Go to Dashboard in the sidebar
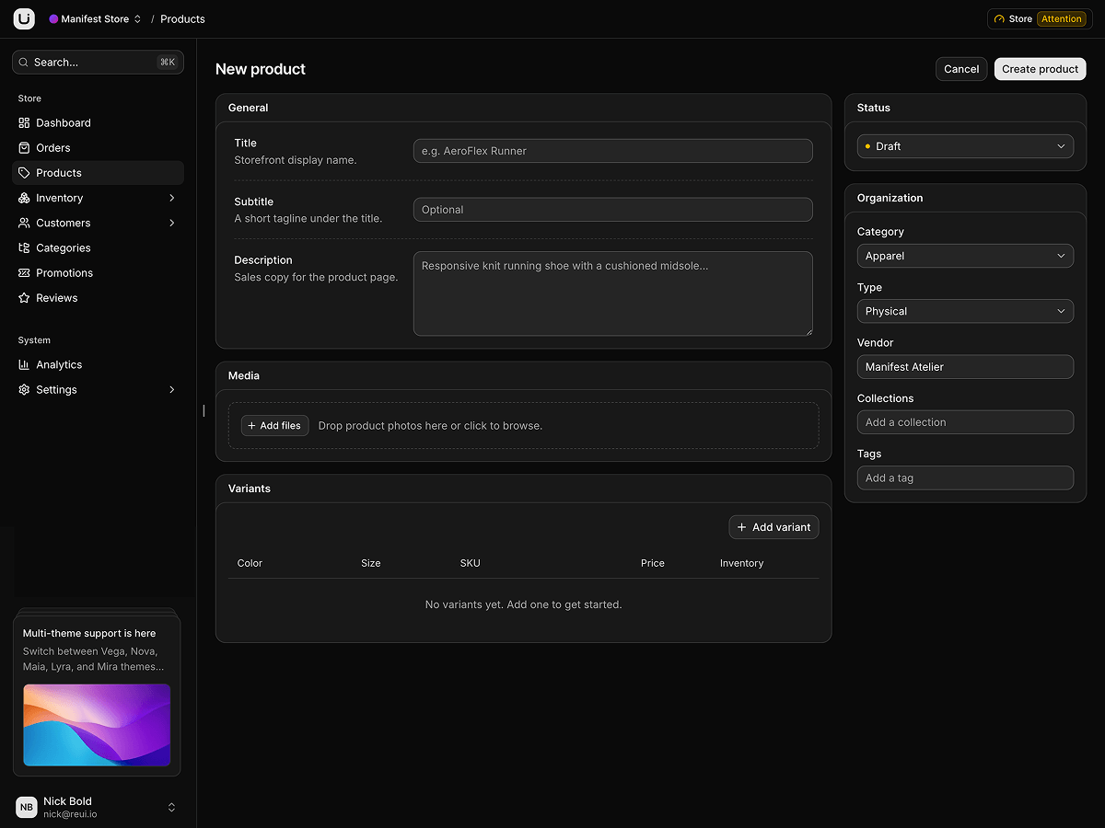Viewport: 1105px width, 828px height. pos(98,123)
